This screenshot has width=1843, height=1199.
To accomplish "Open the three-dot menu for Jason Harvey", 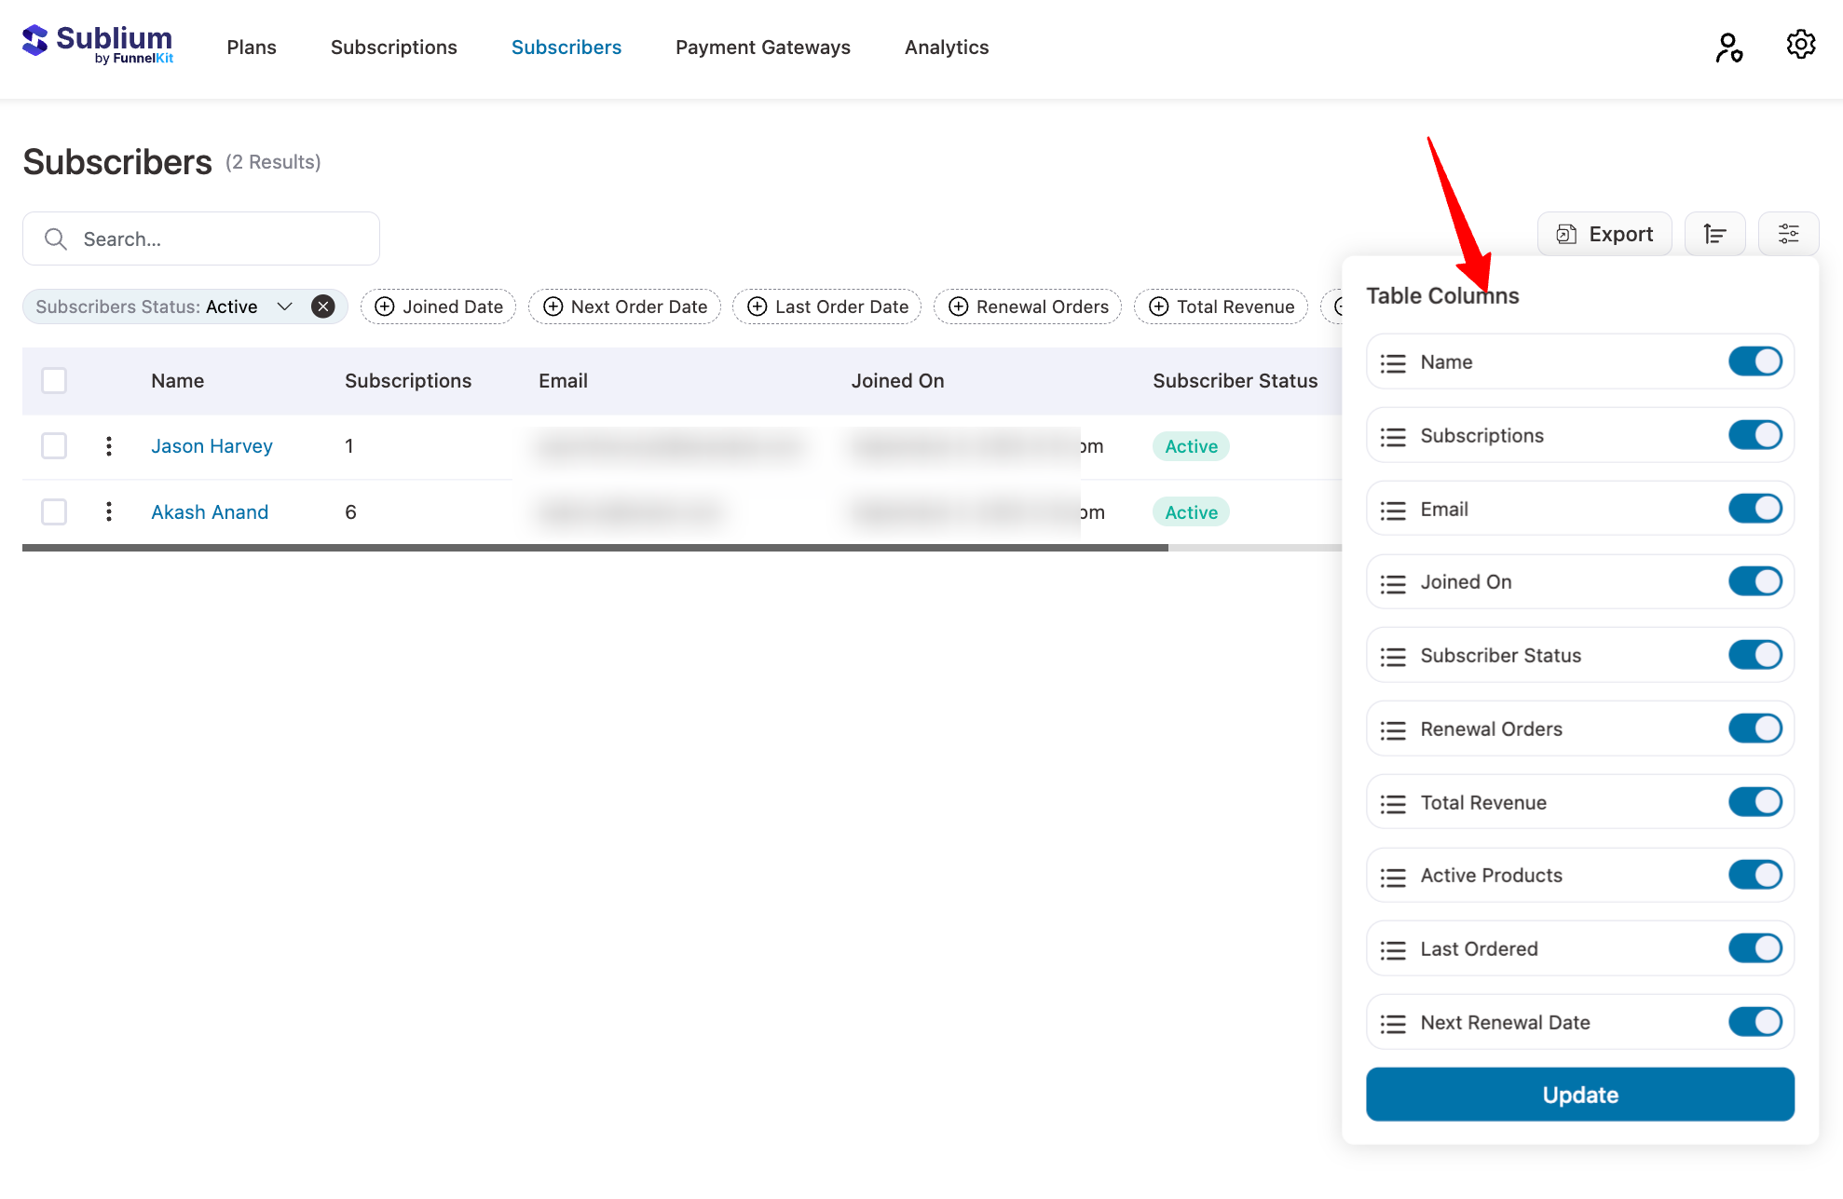I will pos(109,445).
